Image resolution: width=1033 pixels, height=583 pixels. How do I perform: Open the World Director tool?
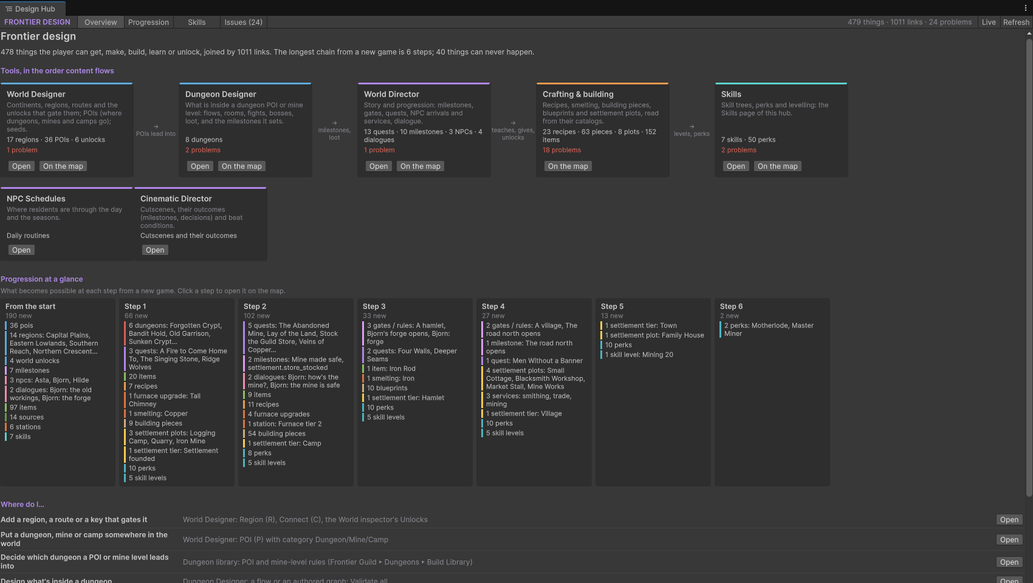pos(379,166)
